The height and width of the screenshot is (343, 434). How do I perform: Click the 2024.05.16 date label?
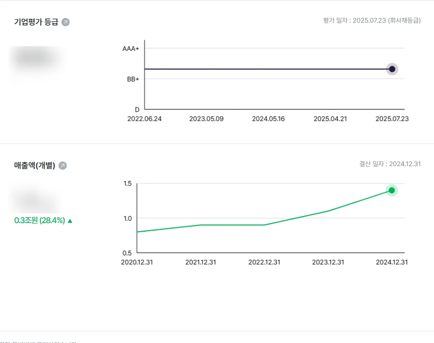(268, 119)
